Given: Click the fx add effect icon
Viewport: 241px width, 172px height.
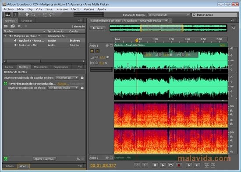Looking at the screenshot, I should tap(78, 159).
